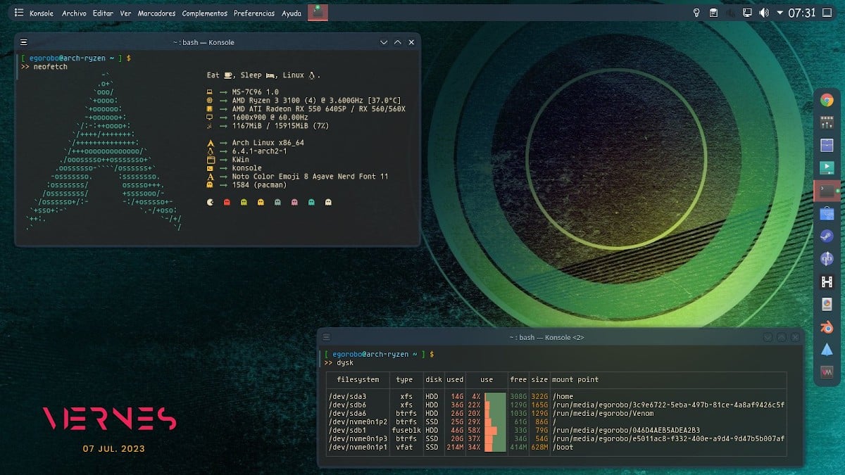Open the Editar menu
Viewport: 845px width, 475px height.
pyautogui.click(x=103, y=13)
